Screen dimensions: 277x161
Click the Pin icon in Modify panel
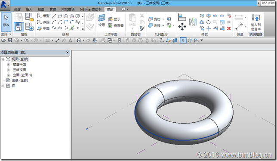click(x=229, y=22)
